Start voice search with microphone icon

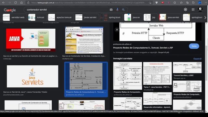pyautogui.click(x=117, y=10)
